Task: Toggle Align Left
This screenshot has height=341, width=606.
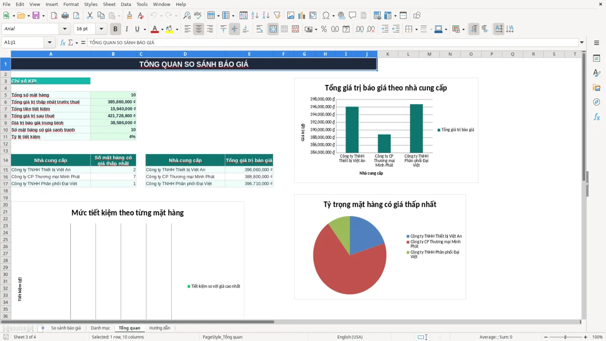Action: click(188, 29)
